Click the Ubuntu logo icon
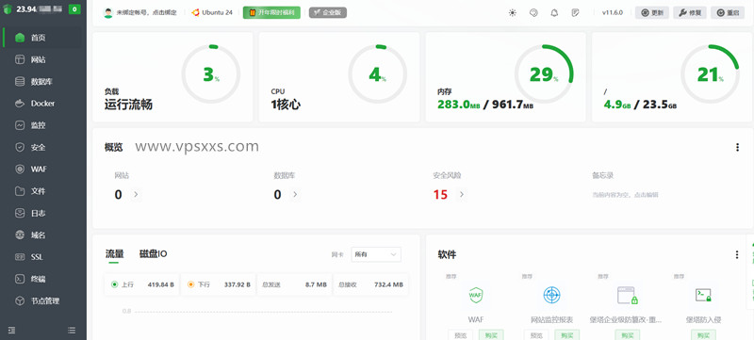The image size is (754, 340). (196, 12)
